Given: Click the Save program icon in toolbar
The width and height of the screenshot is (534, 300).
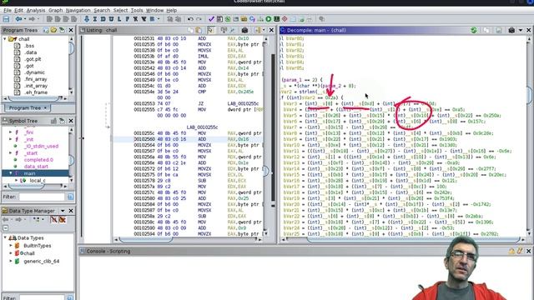Looking at the screenshot, I should pyautogui.click(x=6, y=19).
